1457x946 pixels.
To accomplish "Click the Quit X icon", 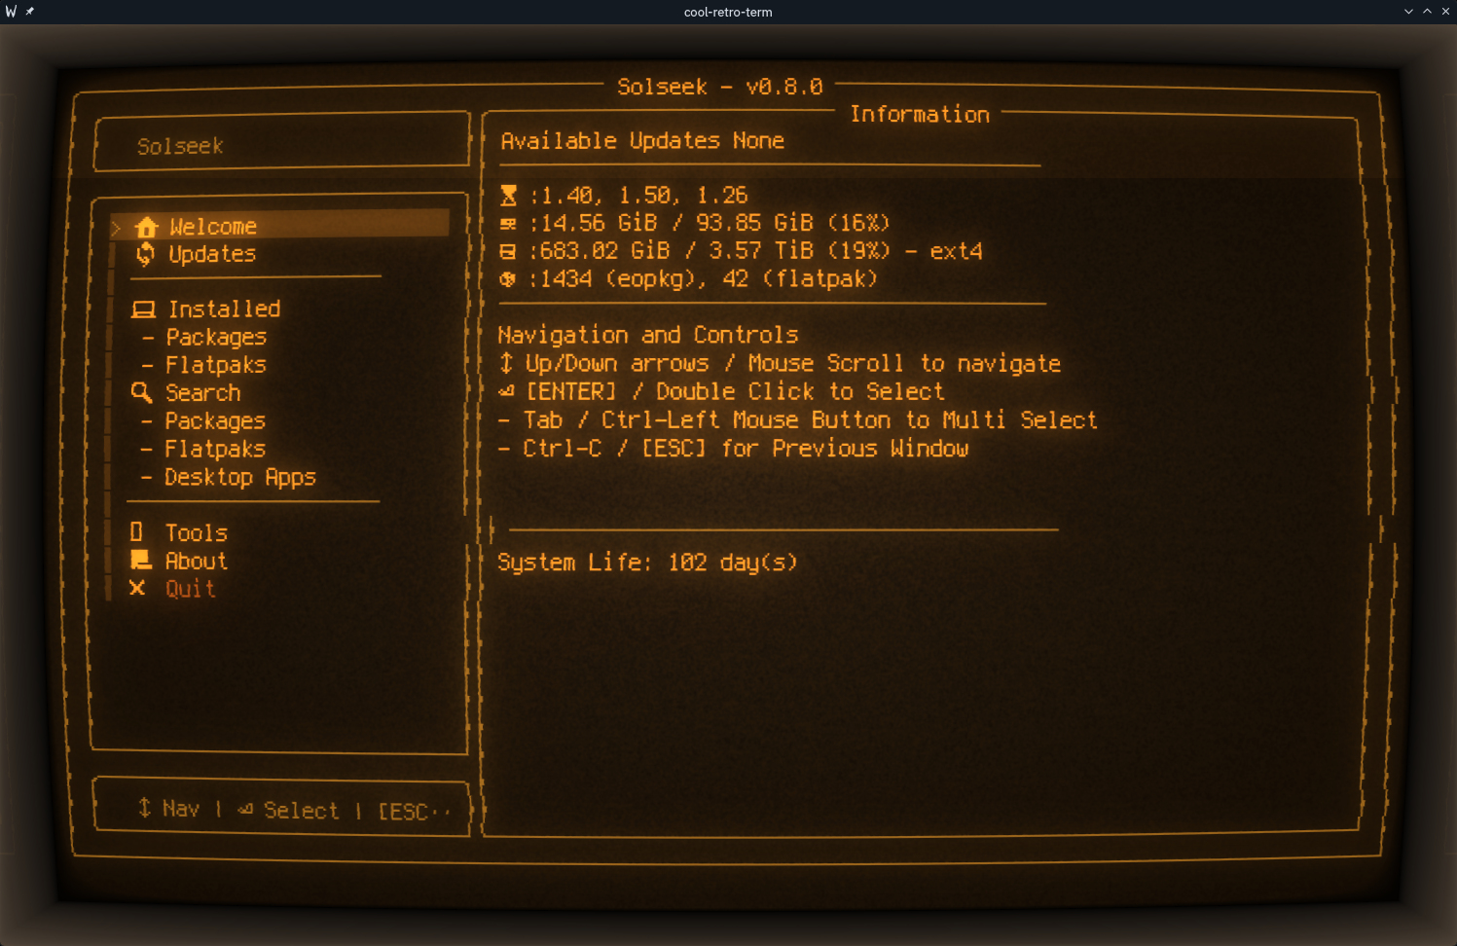I will [x=137, y=588].
